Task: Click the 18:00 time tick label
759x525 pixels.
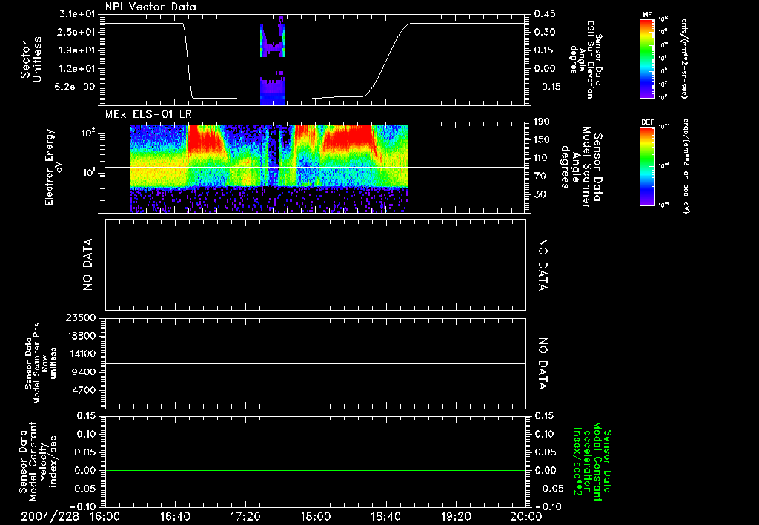Action: (316, 516)
